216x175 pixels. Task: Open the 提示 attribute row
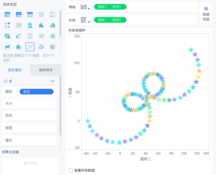tap(29, 140)
